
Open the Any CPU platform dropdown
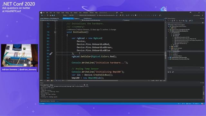point(73,15)
